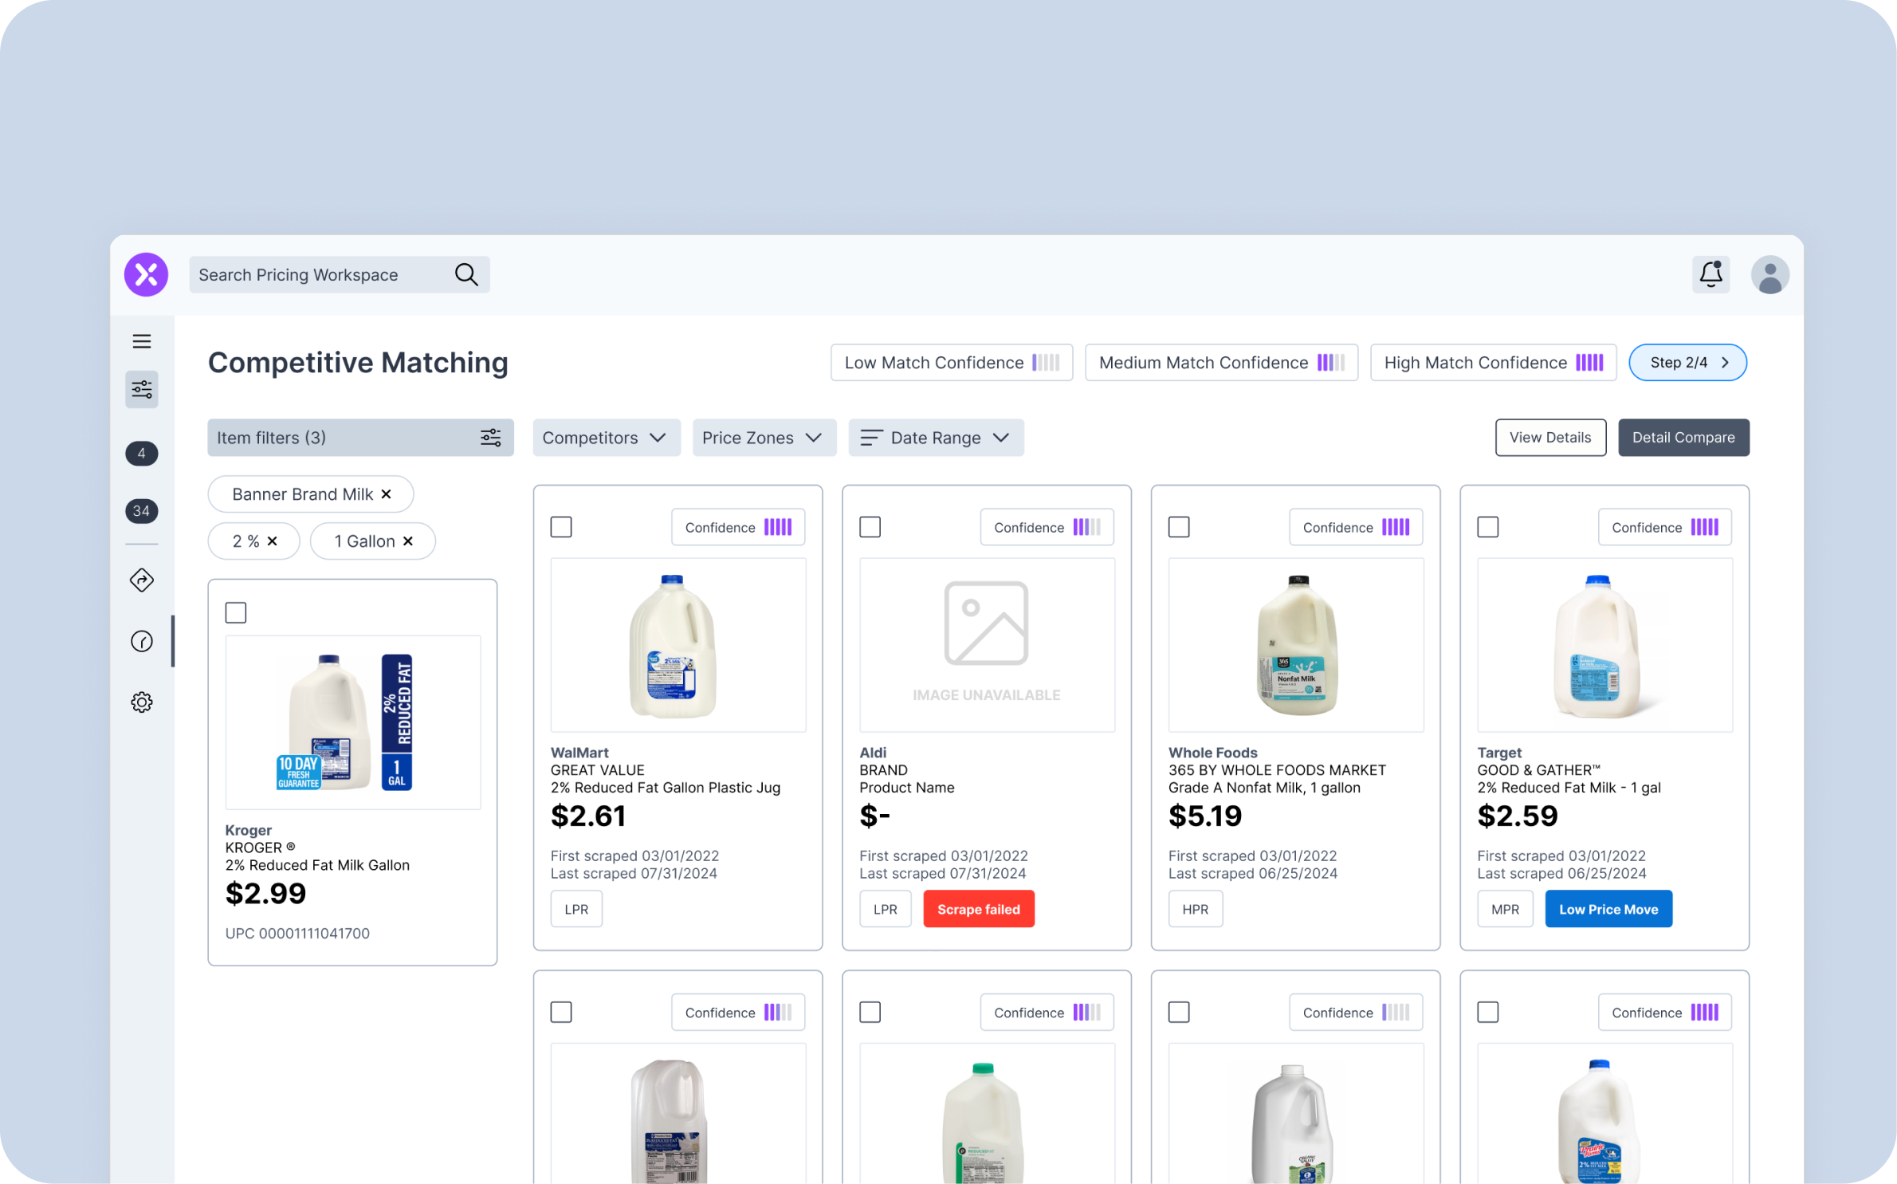Open the diamond arrow sidebar icon
This screenshot has width=1897, height=1184.
coord(142,580)
